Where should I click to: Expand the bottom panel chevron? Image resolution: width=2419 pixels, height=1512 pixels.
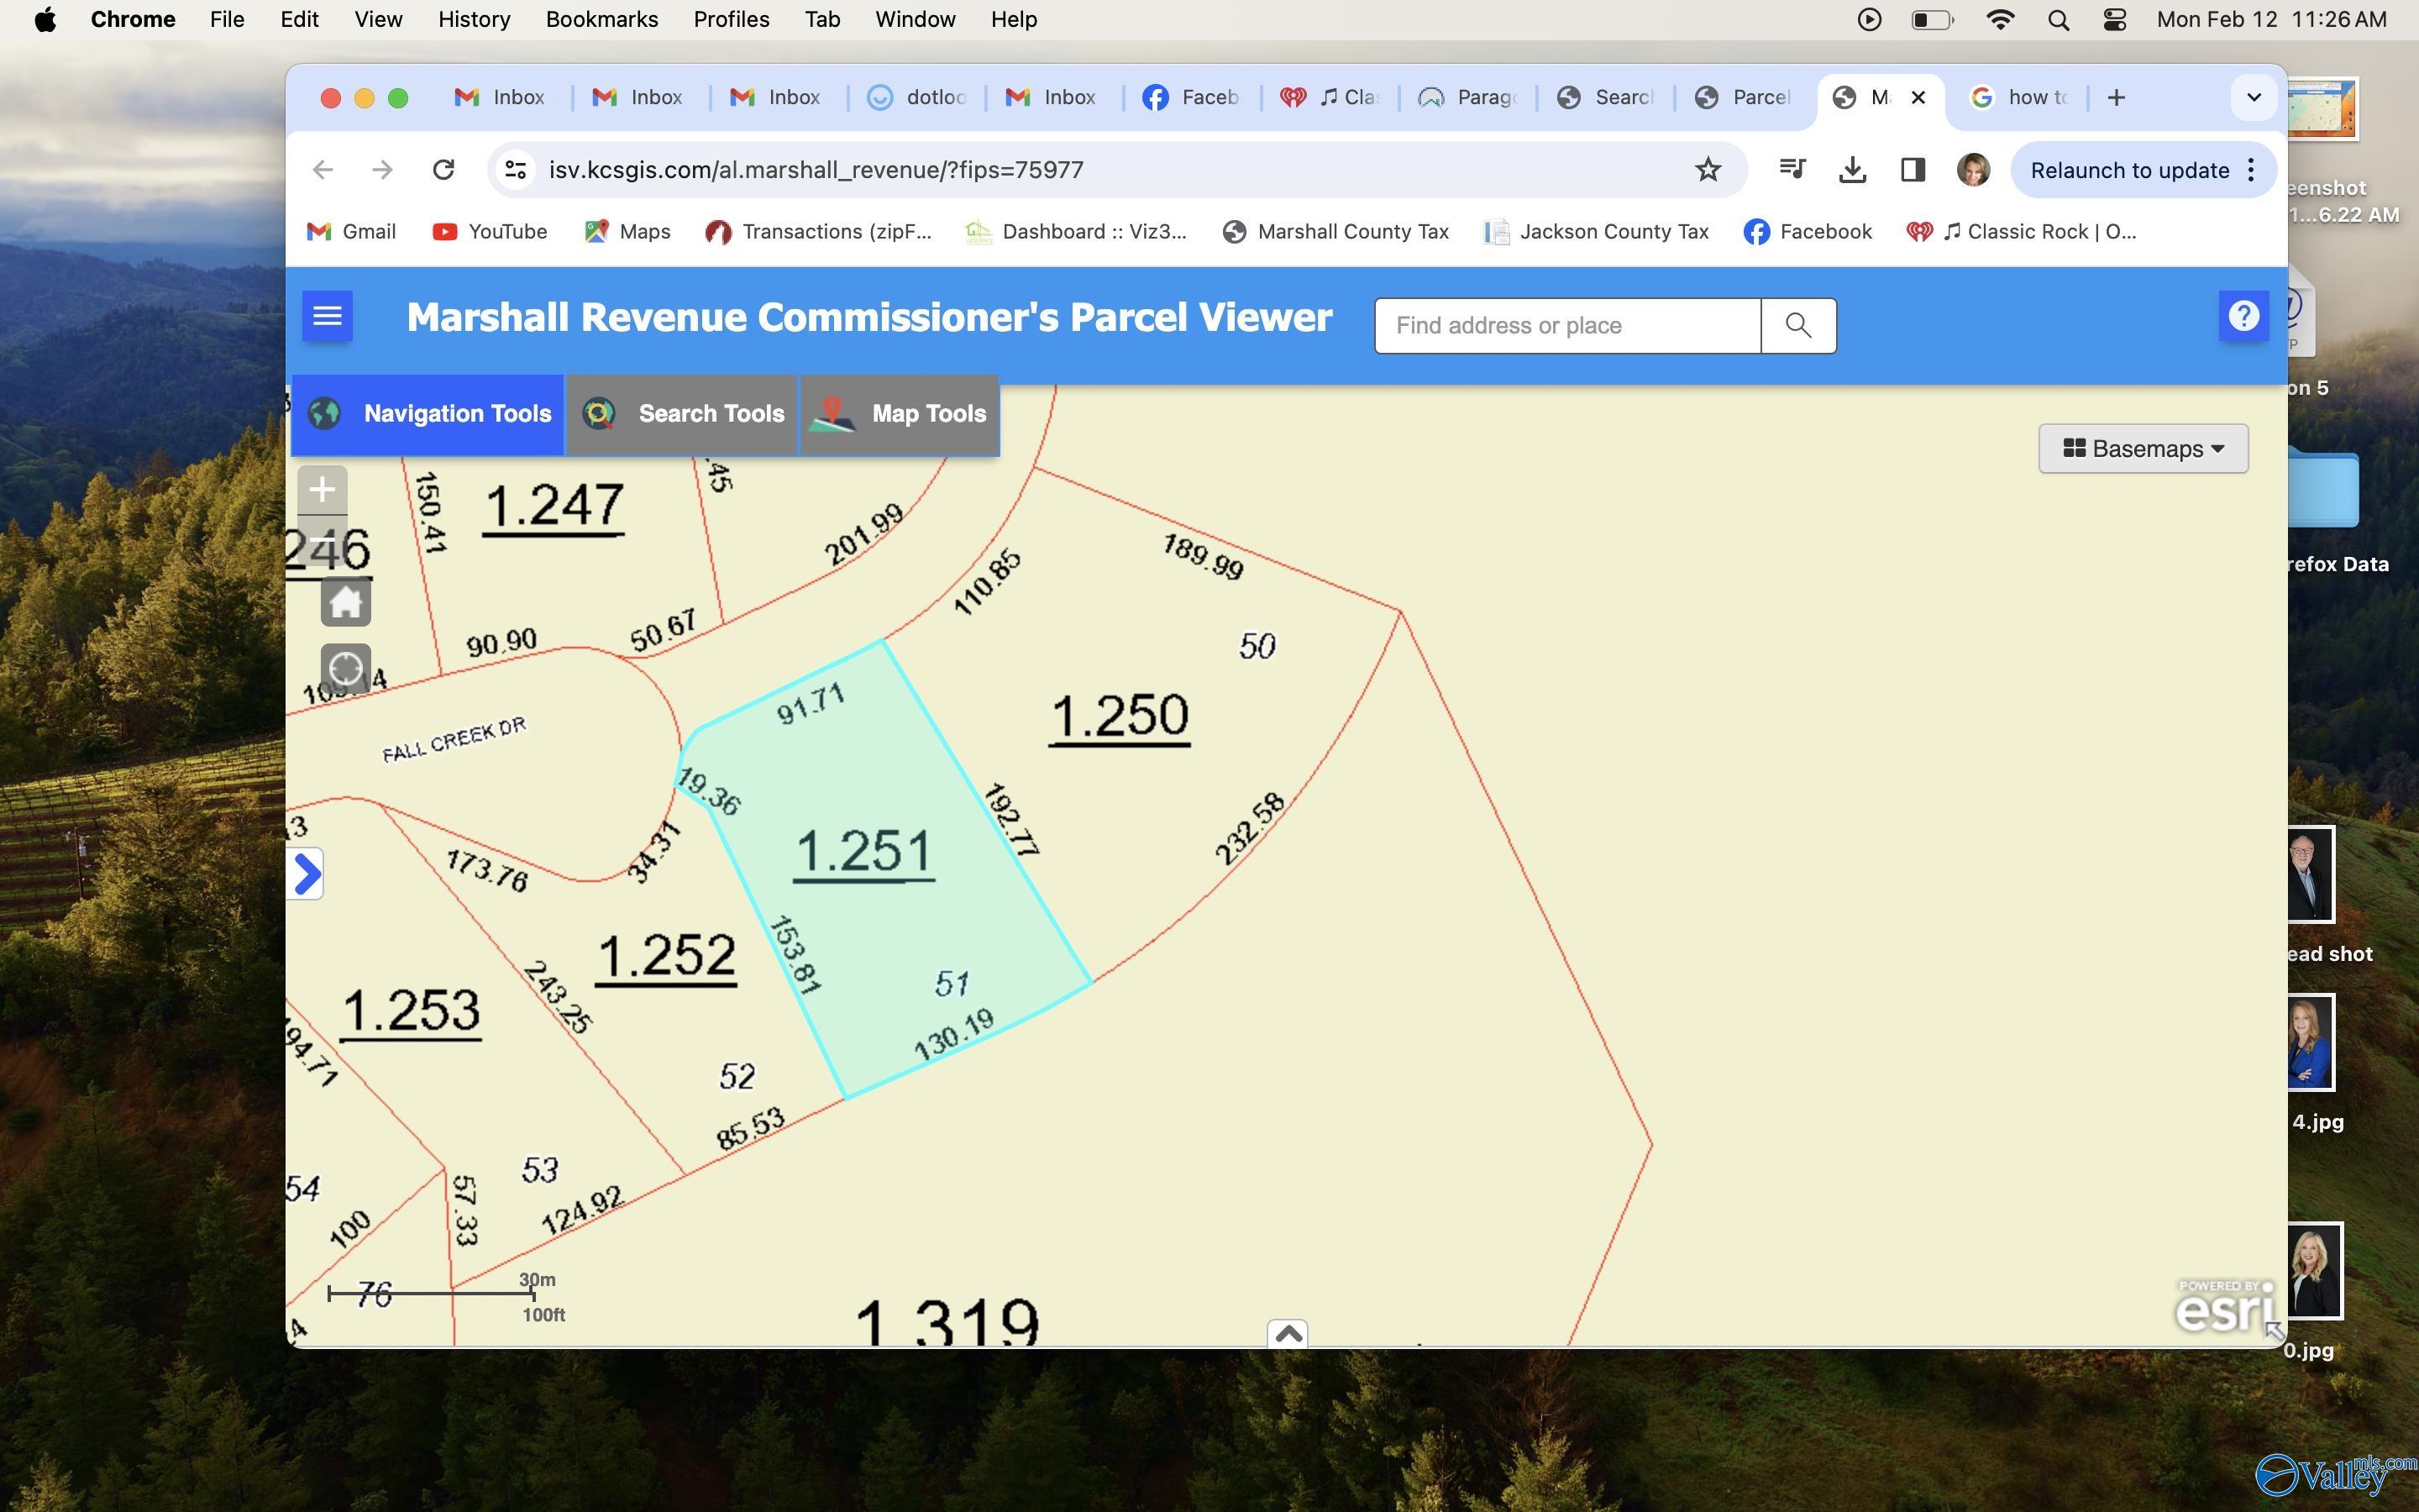[x=1288, y=1334]
